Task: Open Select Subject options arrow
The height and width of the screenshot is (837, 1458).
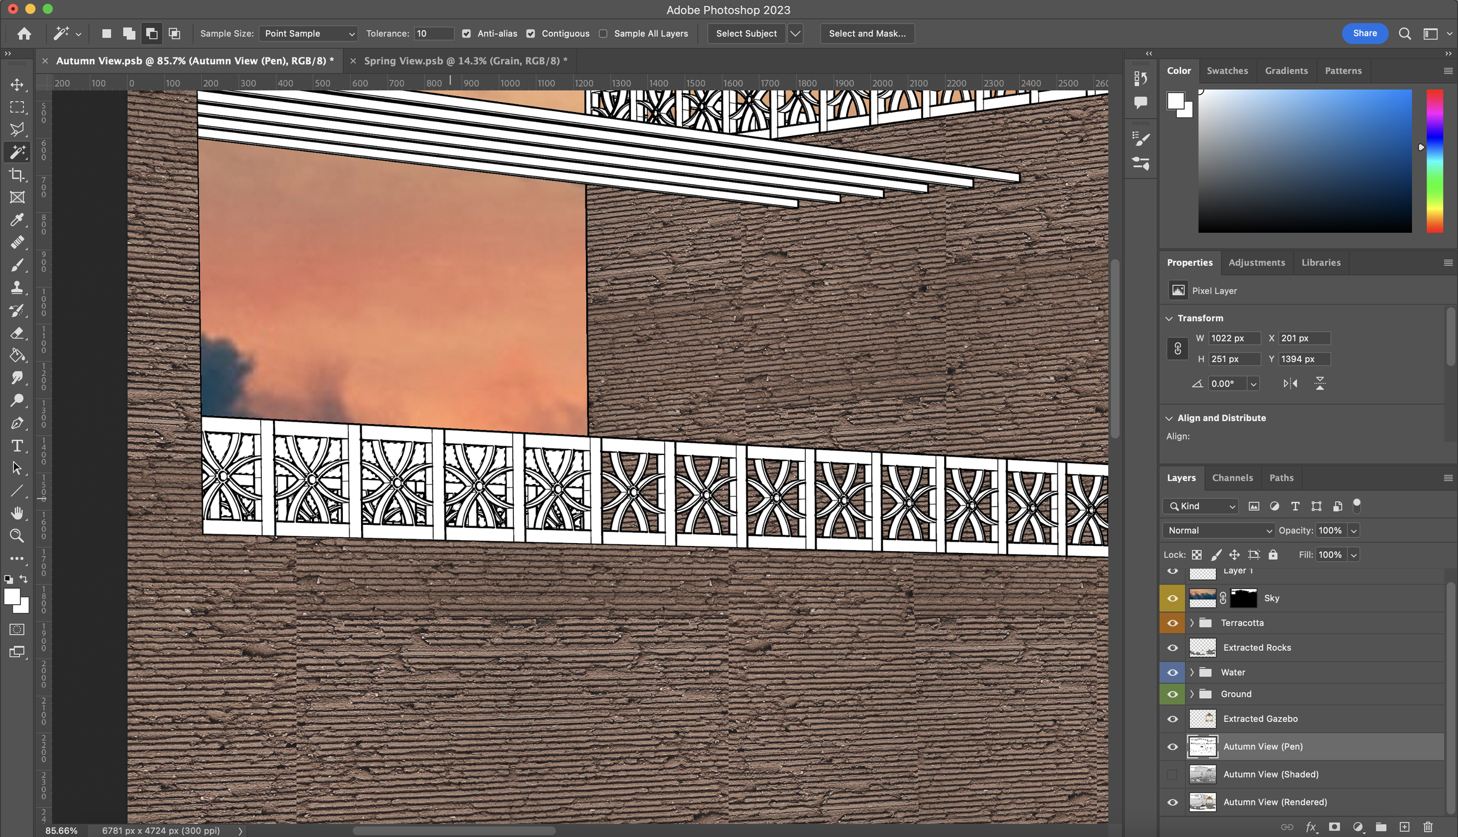Action: coord(795,34)
